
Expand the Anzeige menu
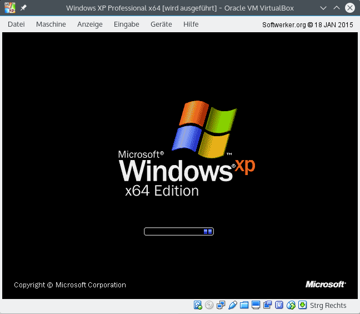click(90, 24)
